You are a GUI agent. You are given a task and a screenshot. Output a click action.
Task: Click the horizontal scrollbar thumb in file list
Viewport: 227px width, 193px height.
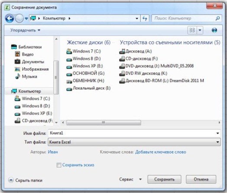104,123
